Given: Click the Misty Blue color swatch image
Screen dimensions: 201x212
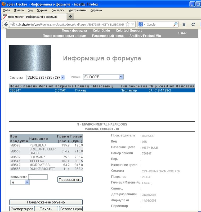Looking at the screenshot, I should click(30, 58).
